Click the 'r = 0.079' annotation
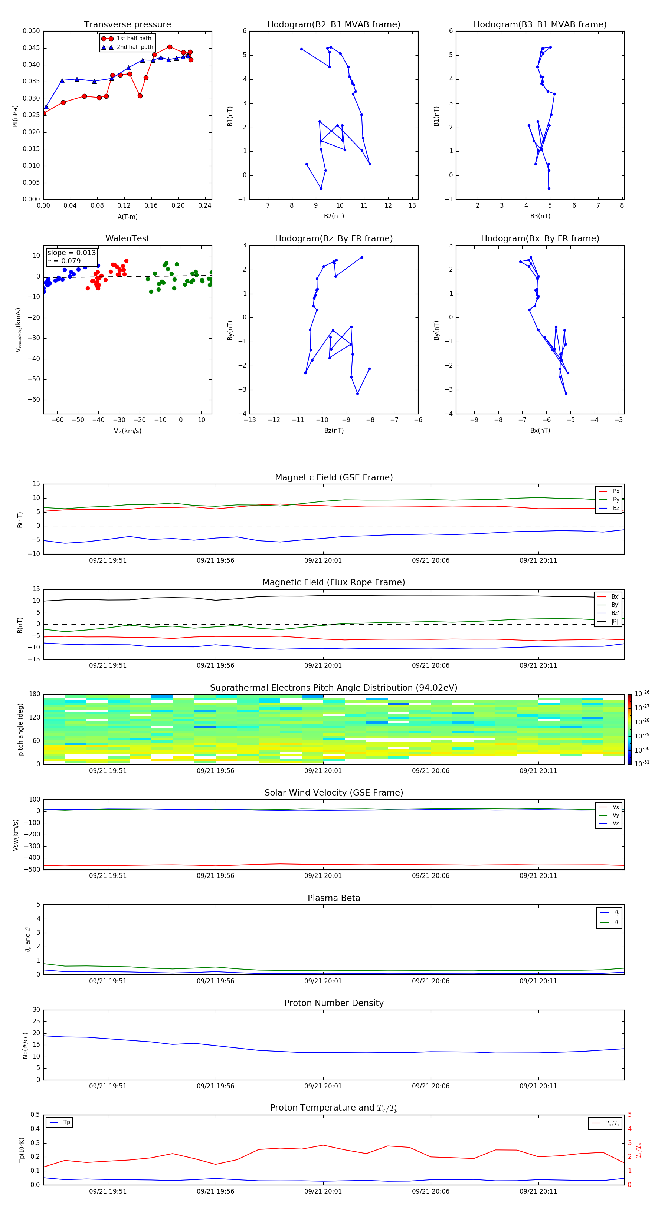668x1224 pixels. (x=64, y=261)
